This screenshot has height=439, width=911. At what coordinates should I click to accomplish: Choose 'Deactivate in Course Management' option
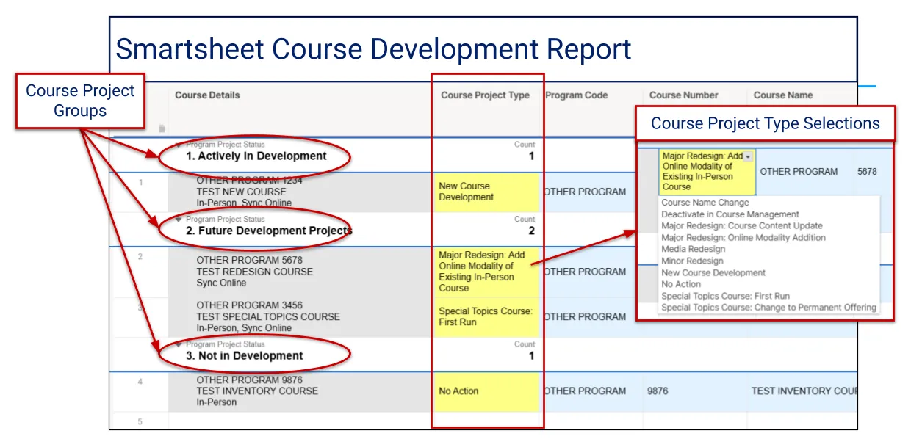[730, 214]
